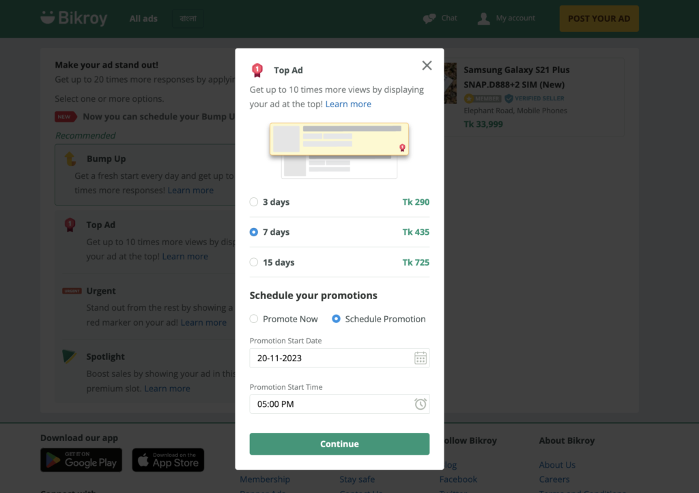Go to Bikroy home logo
This screenshot has width=699, height=493.
(x=74, y=18)
